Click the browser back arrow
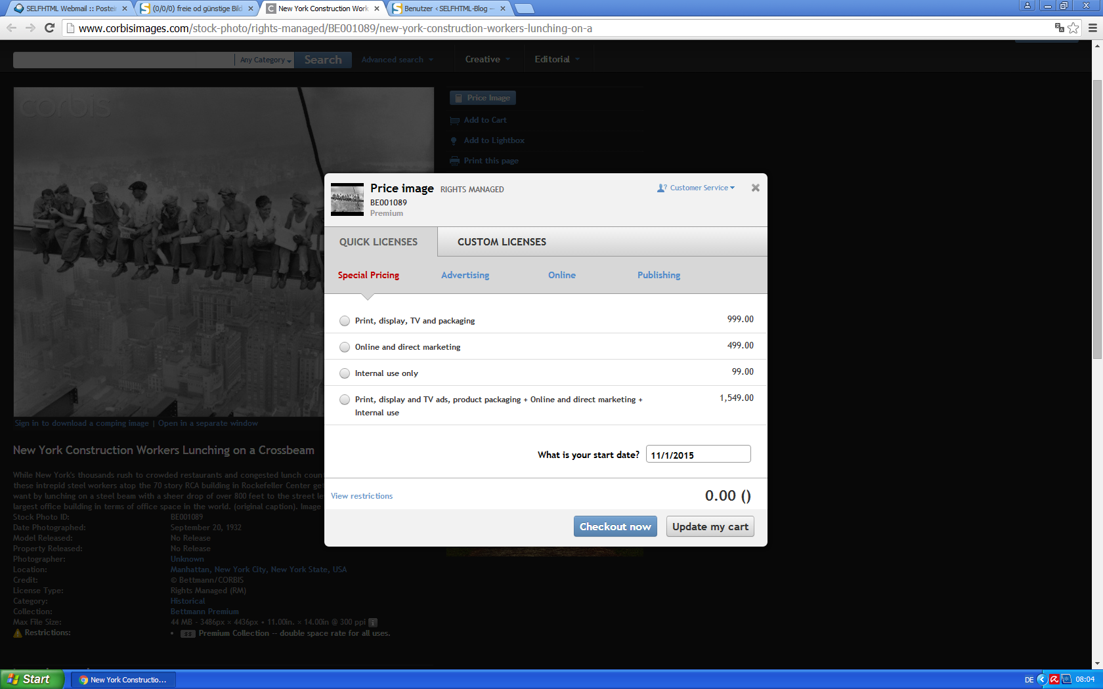Viewport: 1103px width, 689px height. (x=11, y=28)
